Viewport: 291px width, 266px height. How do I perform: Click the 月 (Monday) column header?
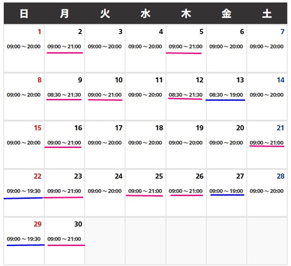pyautogui.click(x=64, y=14)
